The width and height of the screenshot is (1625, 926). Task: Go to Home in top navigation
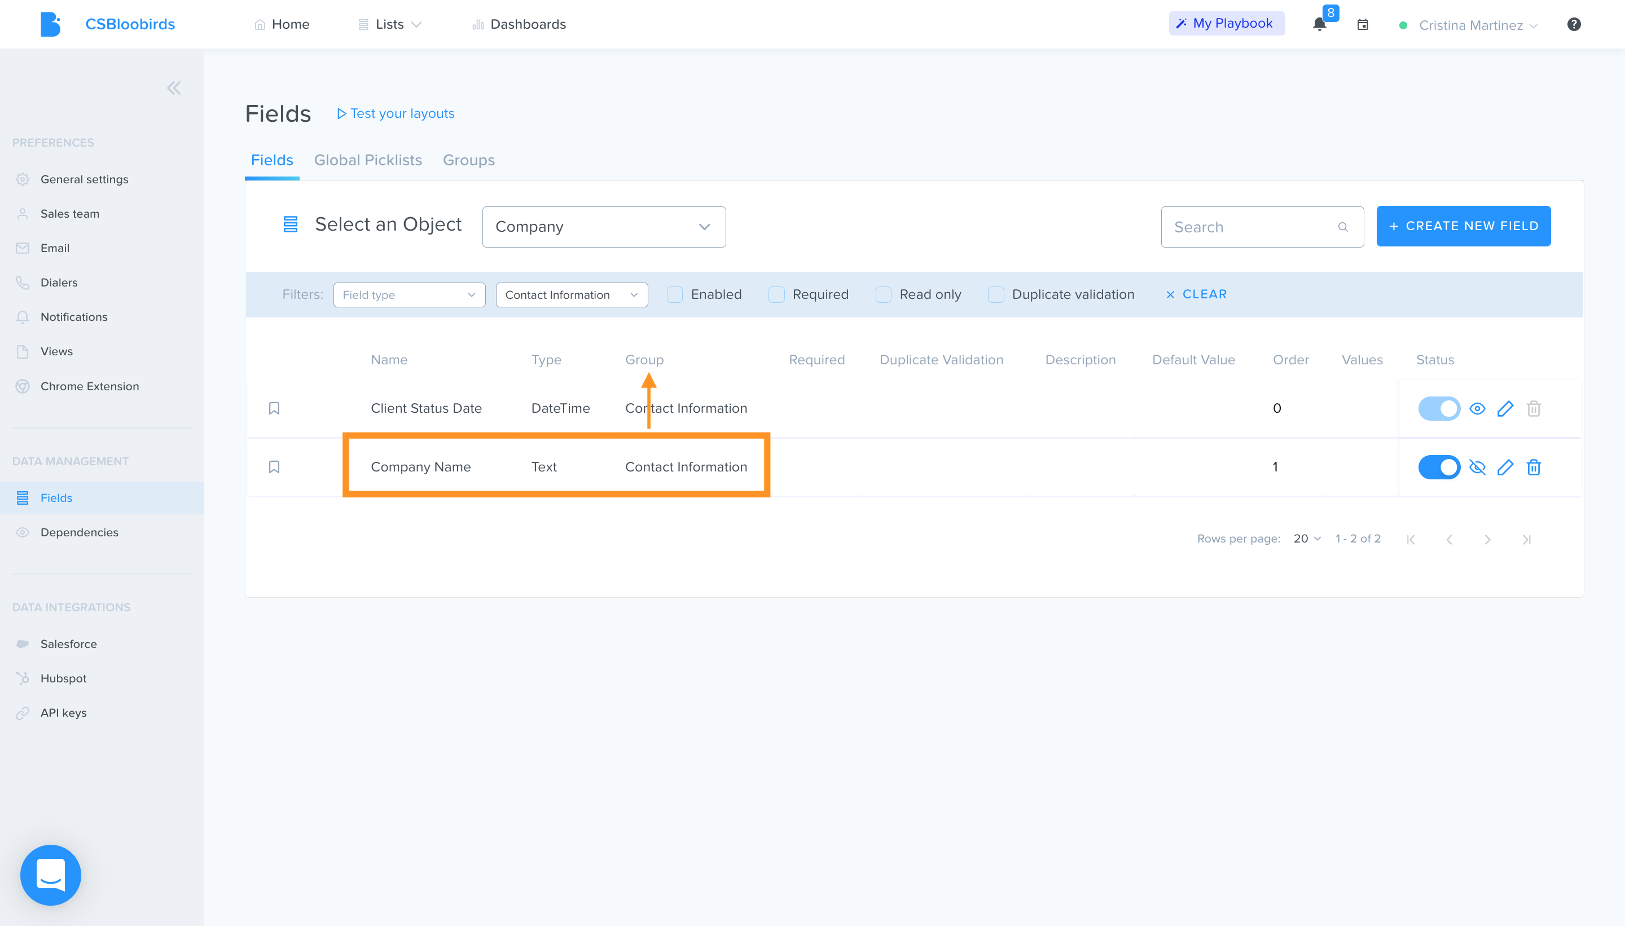[282, 24]
